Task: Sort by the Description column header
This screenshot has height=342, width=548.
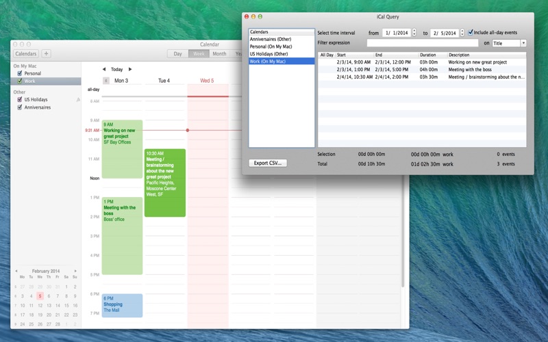Action: [486, 55]
